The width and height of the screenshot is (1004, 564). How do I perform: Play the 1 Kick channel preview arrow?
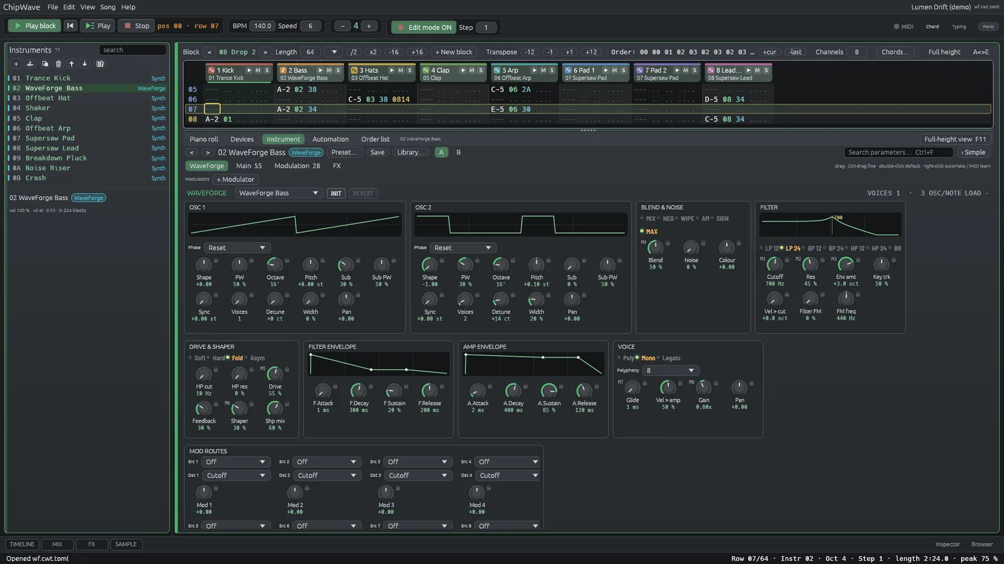click(249, 70)
